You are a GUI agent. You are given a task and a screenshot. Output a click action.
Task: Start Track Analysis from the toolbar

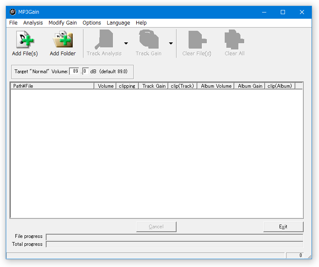point(104,40)
